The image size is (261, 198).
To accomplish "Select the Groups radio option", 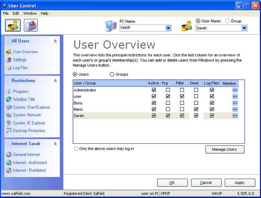I will pyautogui.click(x=111, y=75).
